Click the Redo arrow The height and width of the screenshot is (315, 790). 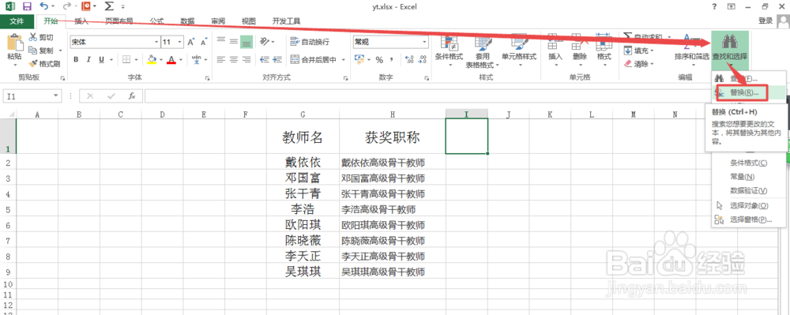point(67,6)
